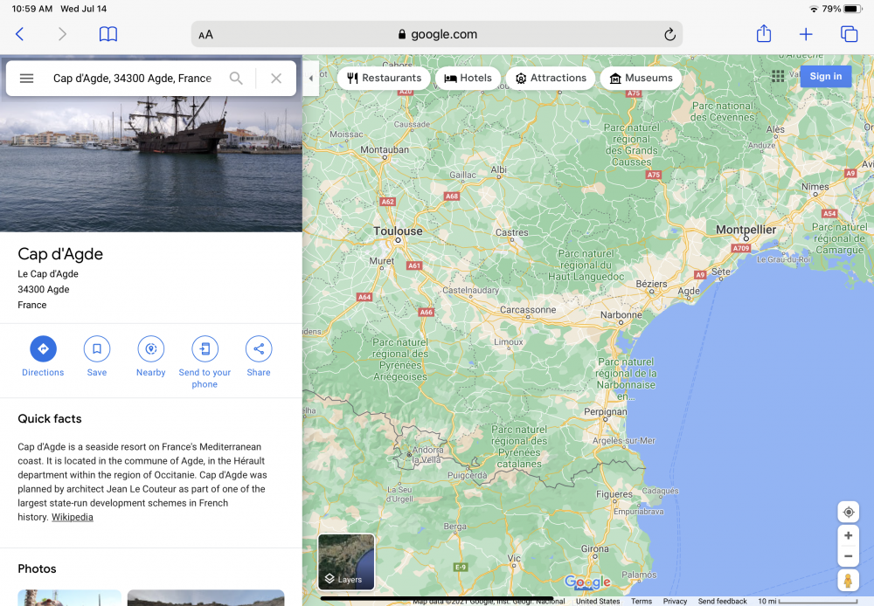Send location to your phone

click(x=205, y=349)
